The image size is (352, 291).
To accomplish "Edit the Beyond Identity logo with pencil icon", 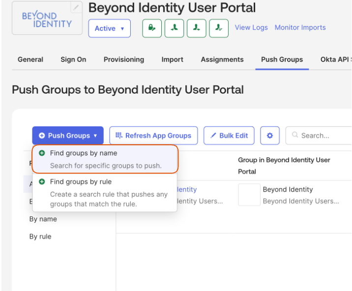I will (x=76, y=7).
